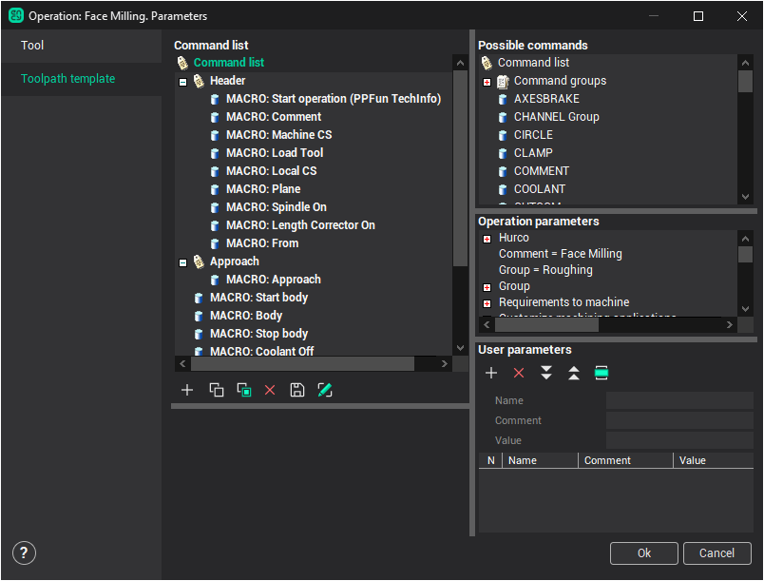Delete user parameter with red X icon
Viewport: 764px width, 581px height.
[519, 373]
